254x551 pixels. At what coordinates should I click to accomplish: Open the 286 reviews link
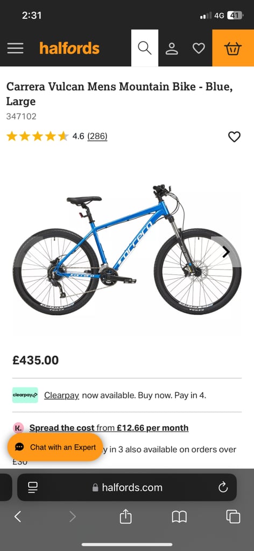pyautogui.click(x=97, y=136)
